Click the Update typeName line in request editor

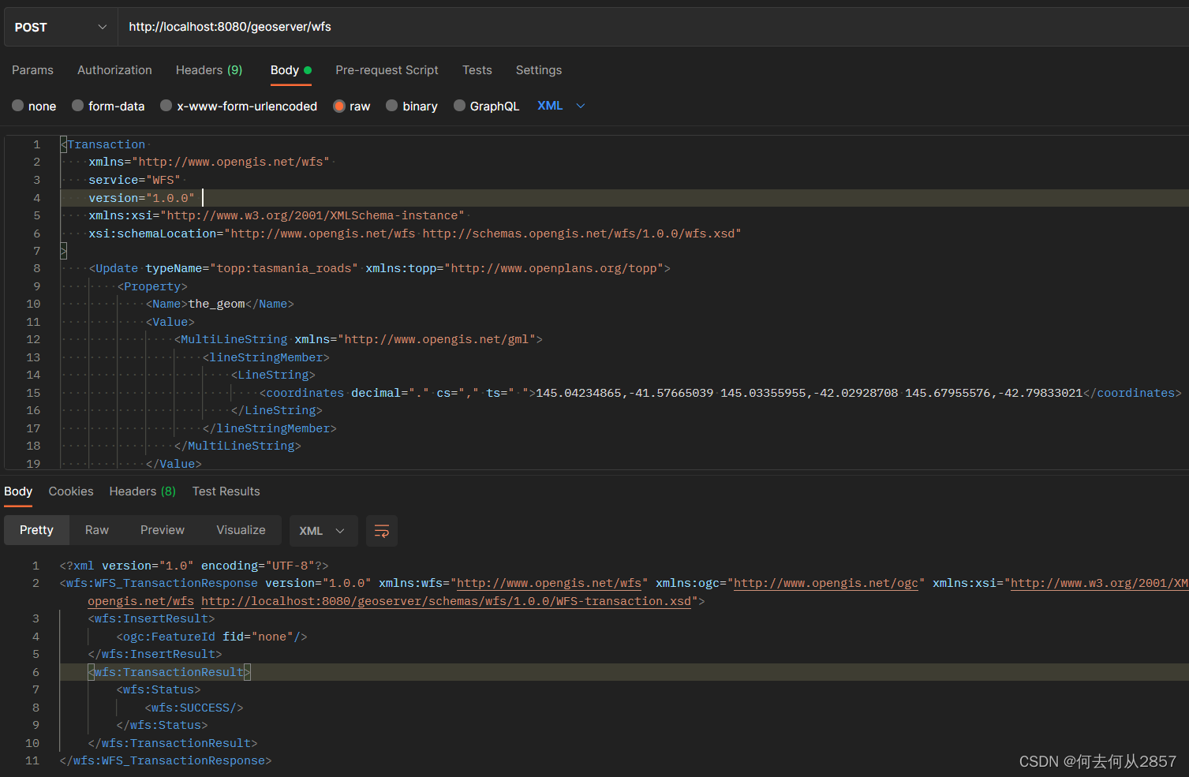(380, 268)
